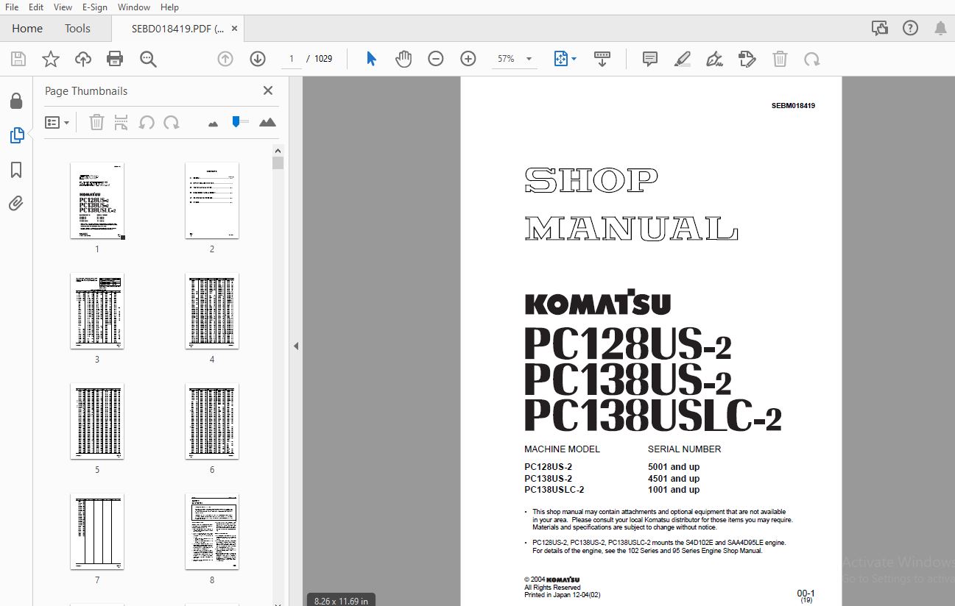Delete pages with the thumbnails panel trash icon
Viewport: 955px width, 606px height.
96,122
